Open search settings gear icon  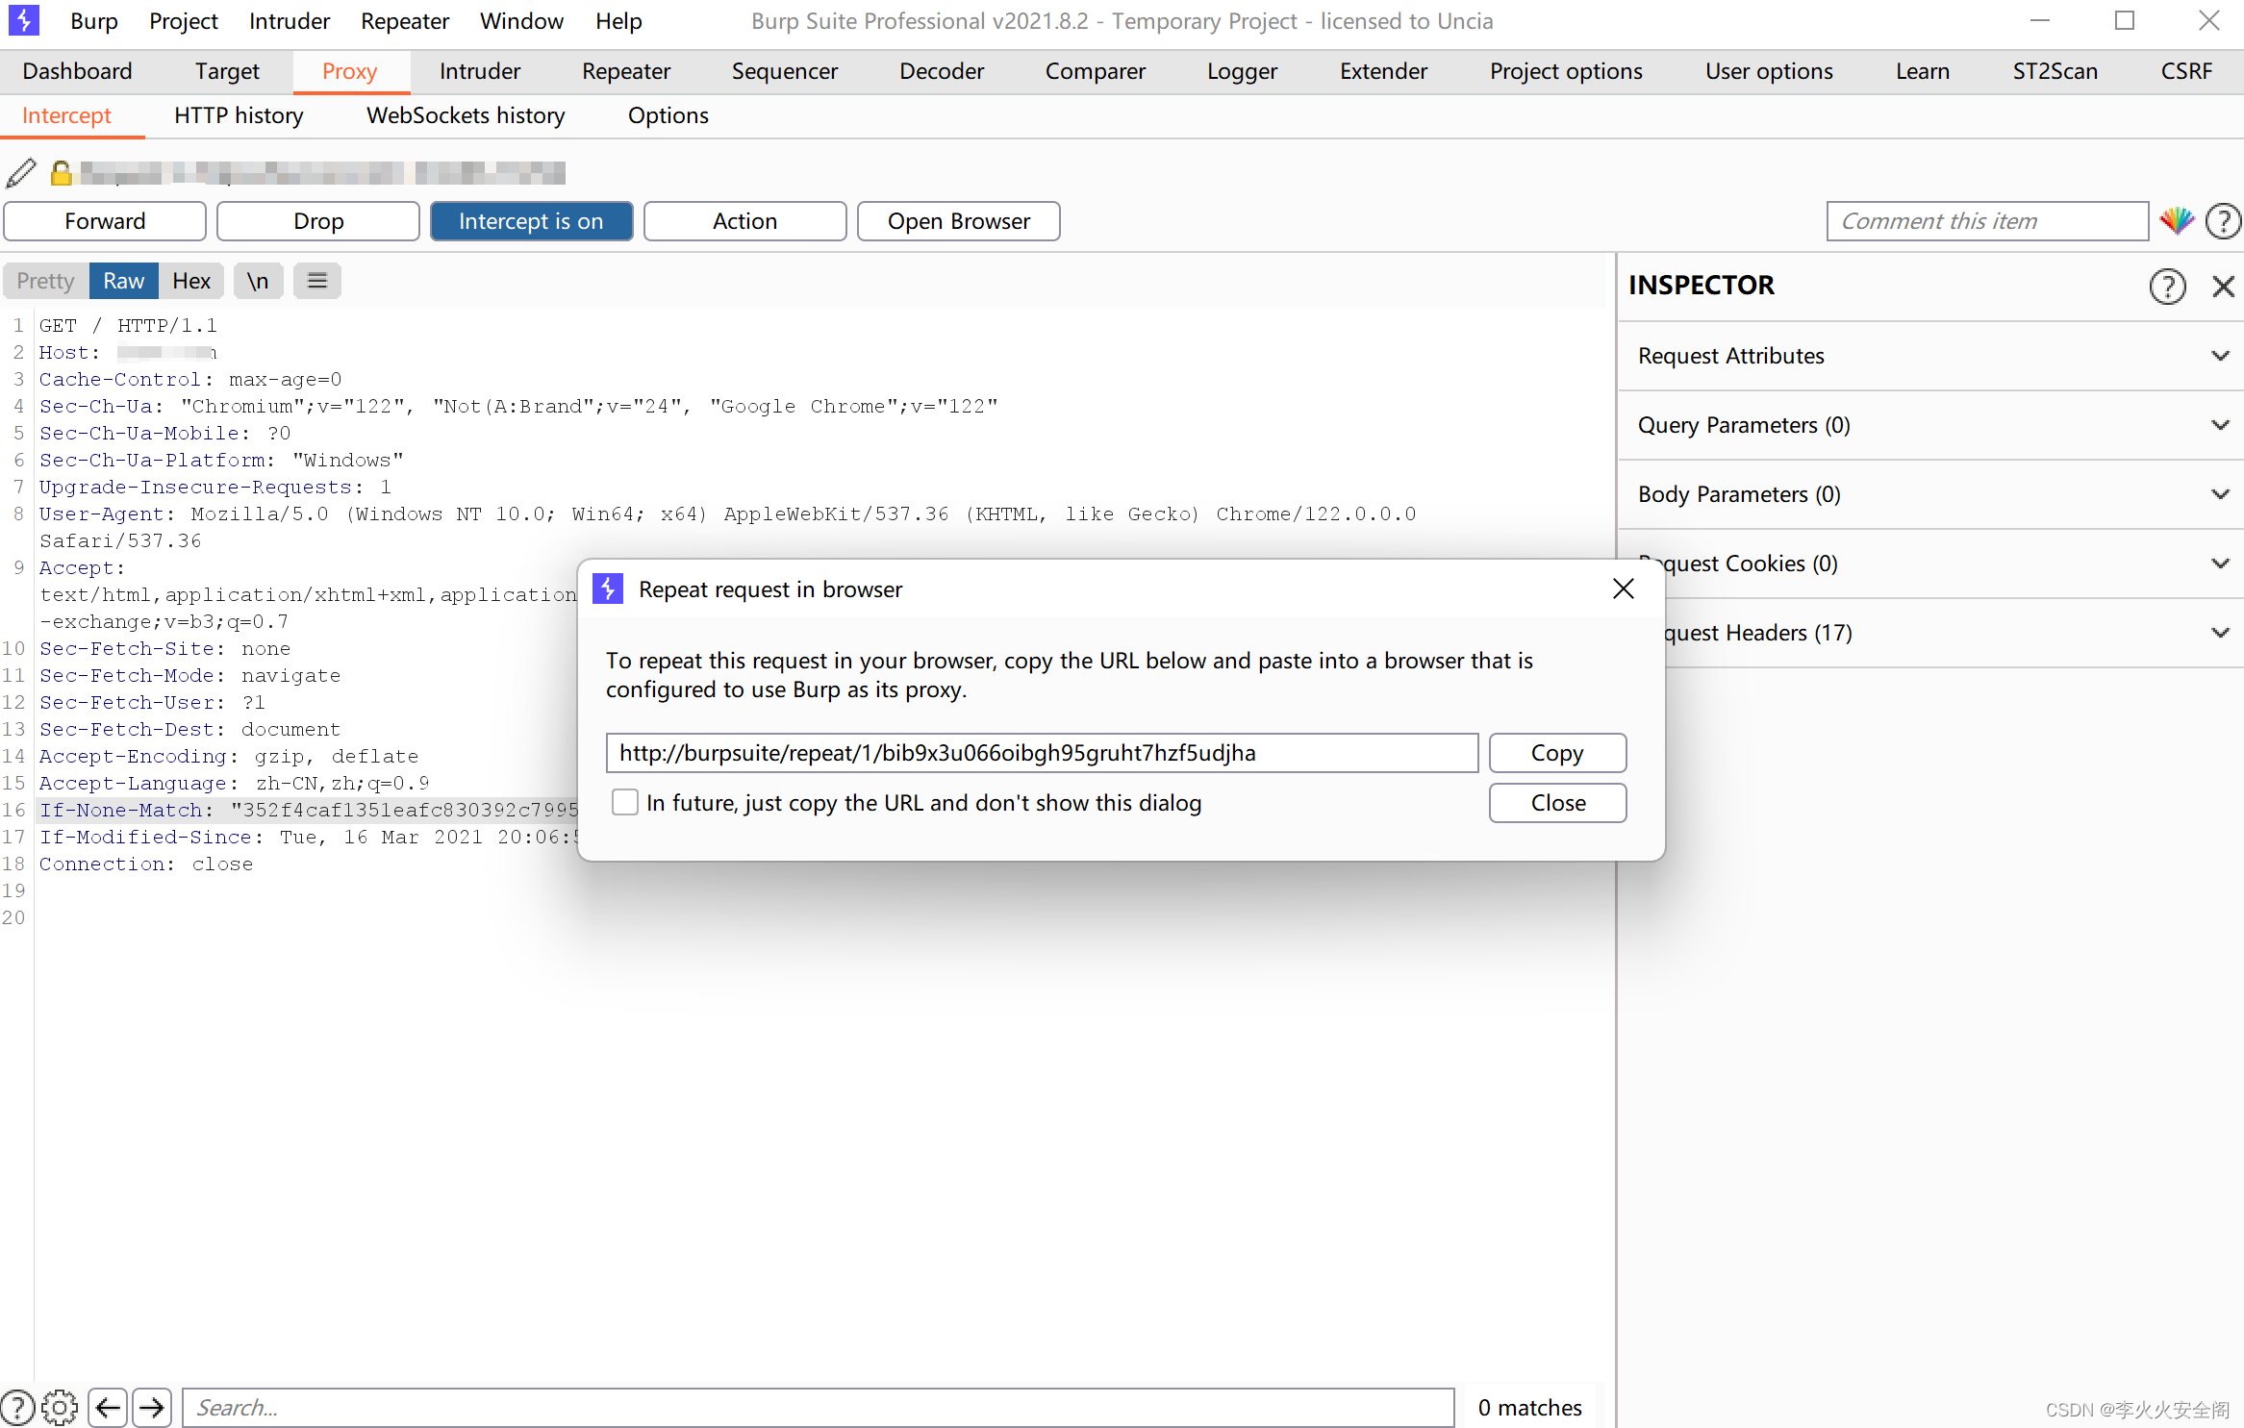[60, 1408]
